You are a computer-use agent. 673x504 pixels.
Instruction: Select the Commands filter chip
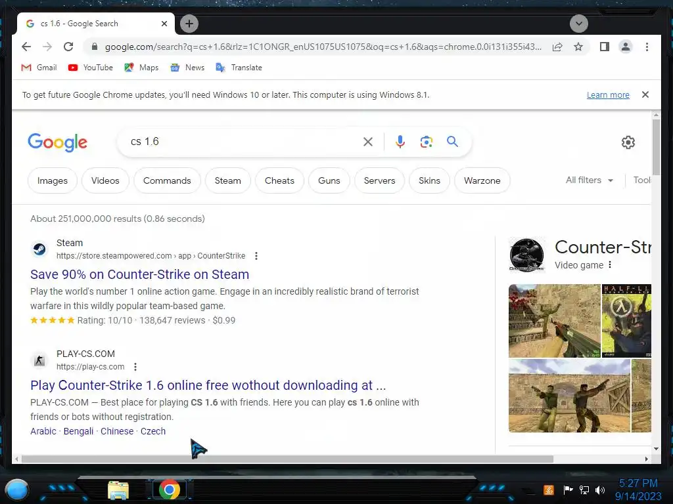(167, 180)
